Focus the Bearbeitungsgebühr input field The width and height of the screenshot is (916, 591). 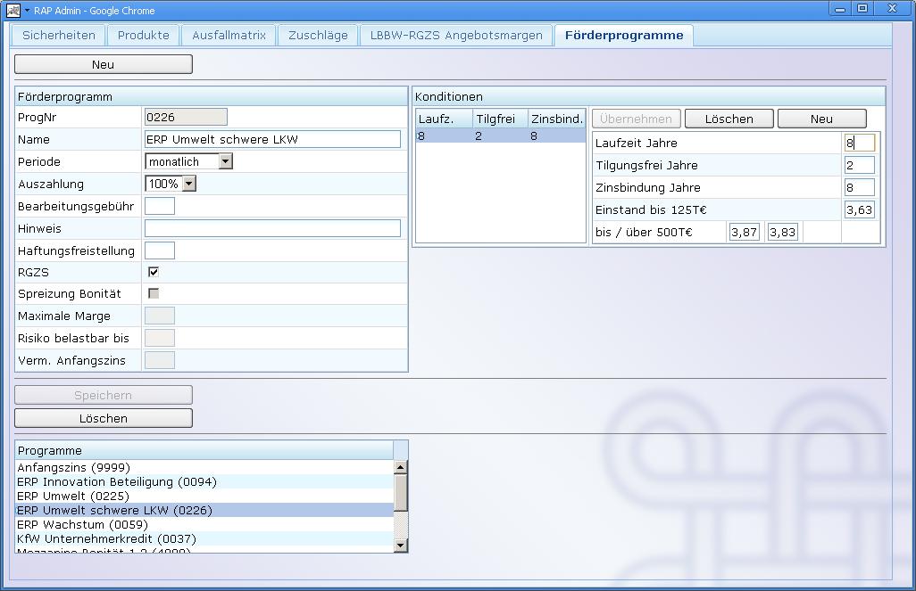(160, 206)
